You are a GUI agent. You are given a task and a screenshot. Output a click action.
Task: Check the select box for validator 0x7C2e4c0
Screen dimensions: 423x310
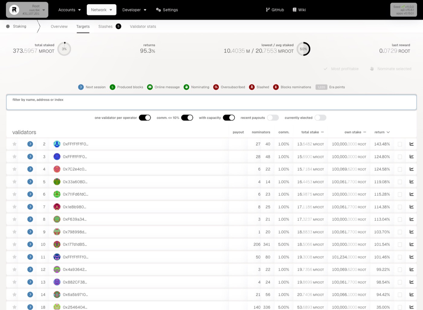tap(400, 170)
